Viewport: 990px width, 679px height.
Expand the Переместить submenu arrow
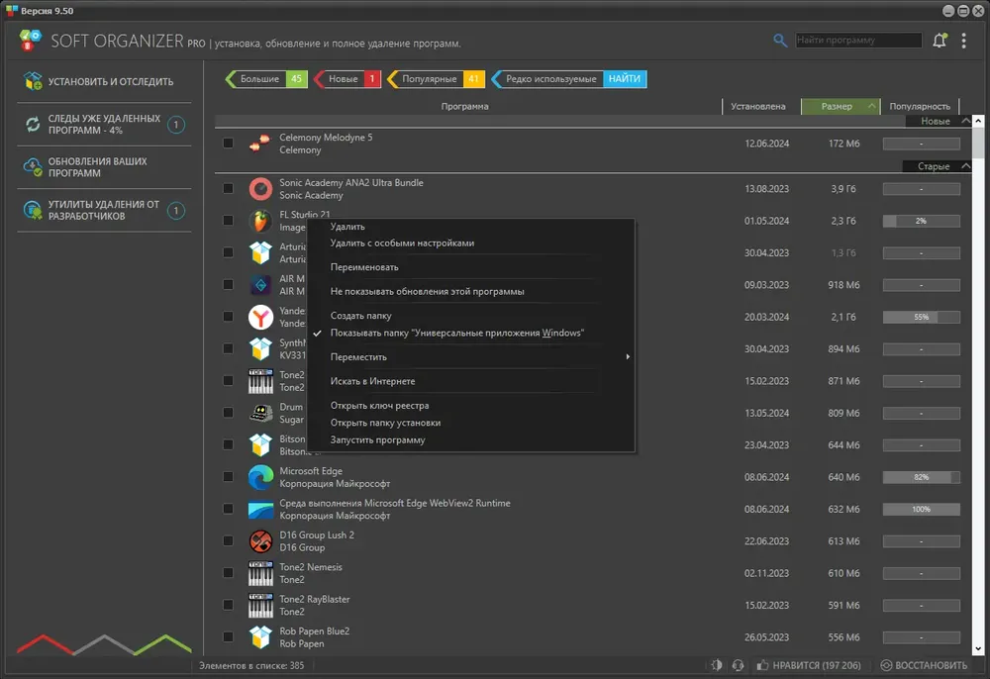[627, 356]
